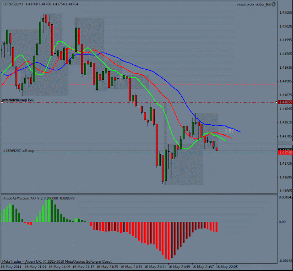
Task: Click the 1.41665 price scale value
Action: [286, 191]
